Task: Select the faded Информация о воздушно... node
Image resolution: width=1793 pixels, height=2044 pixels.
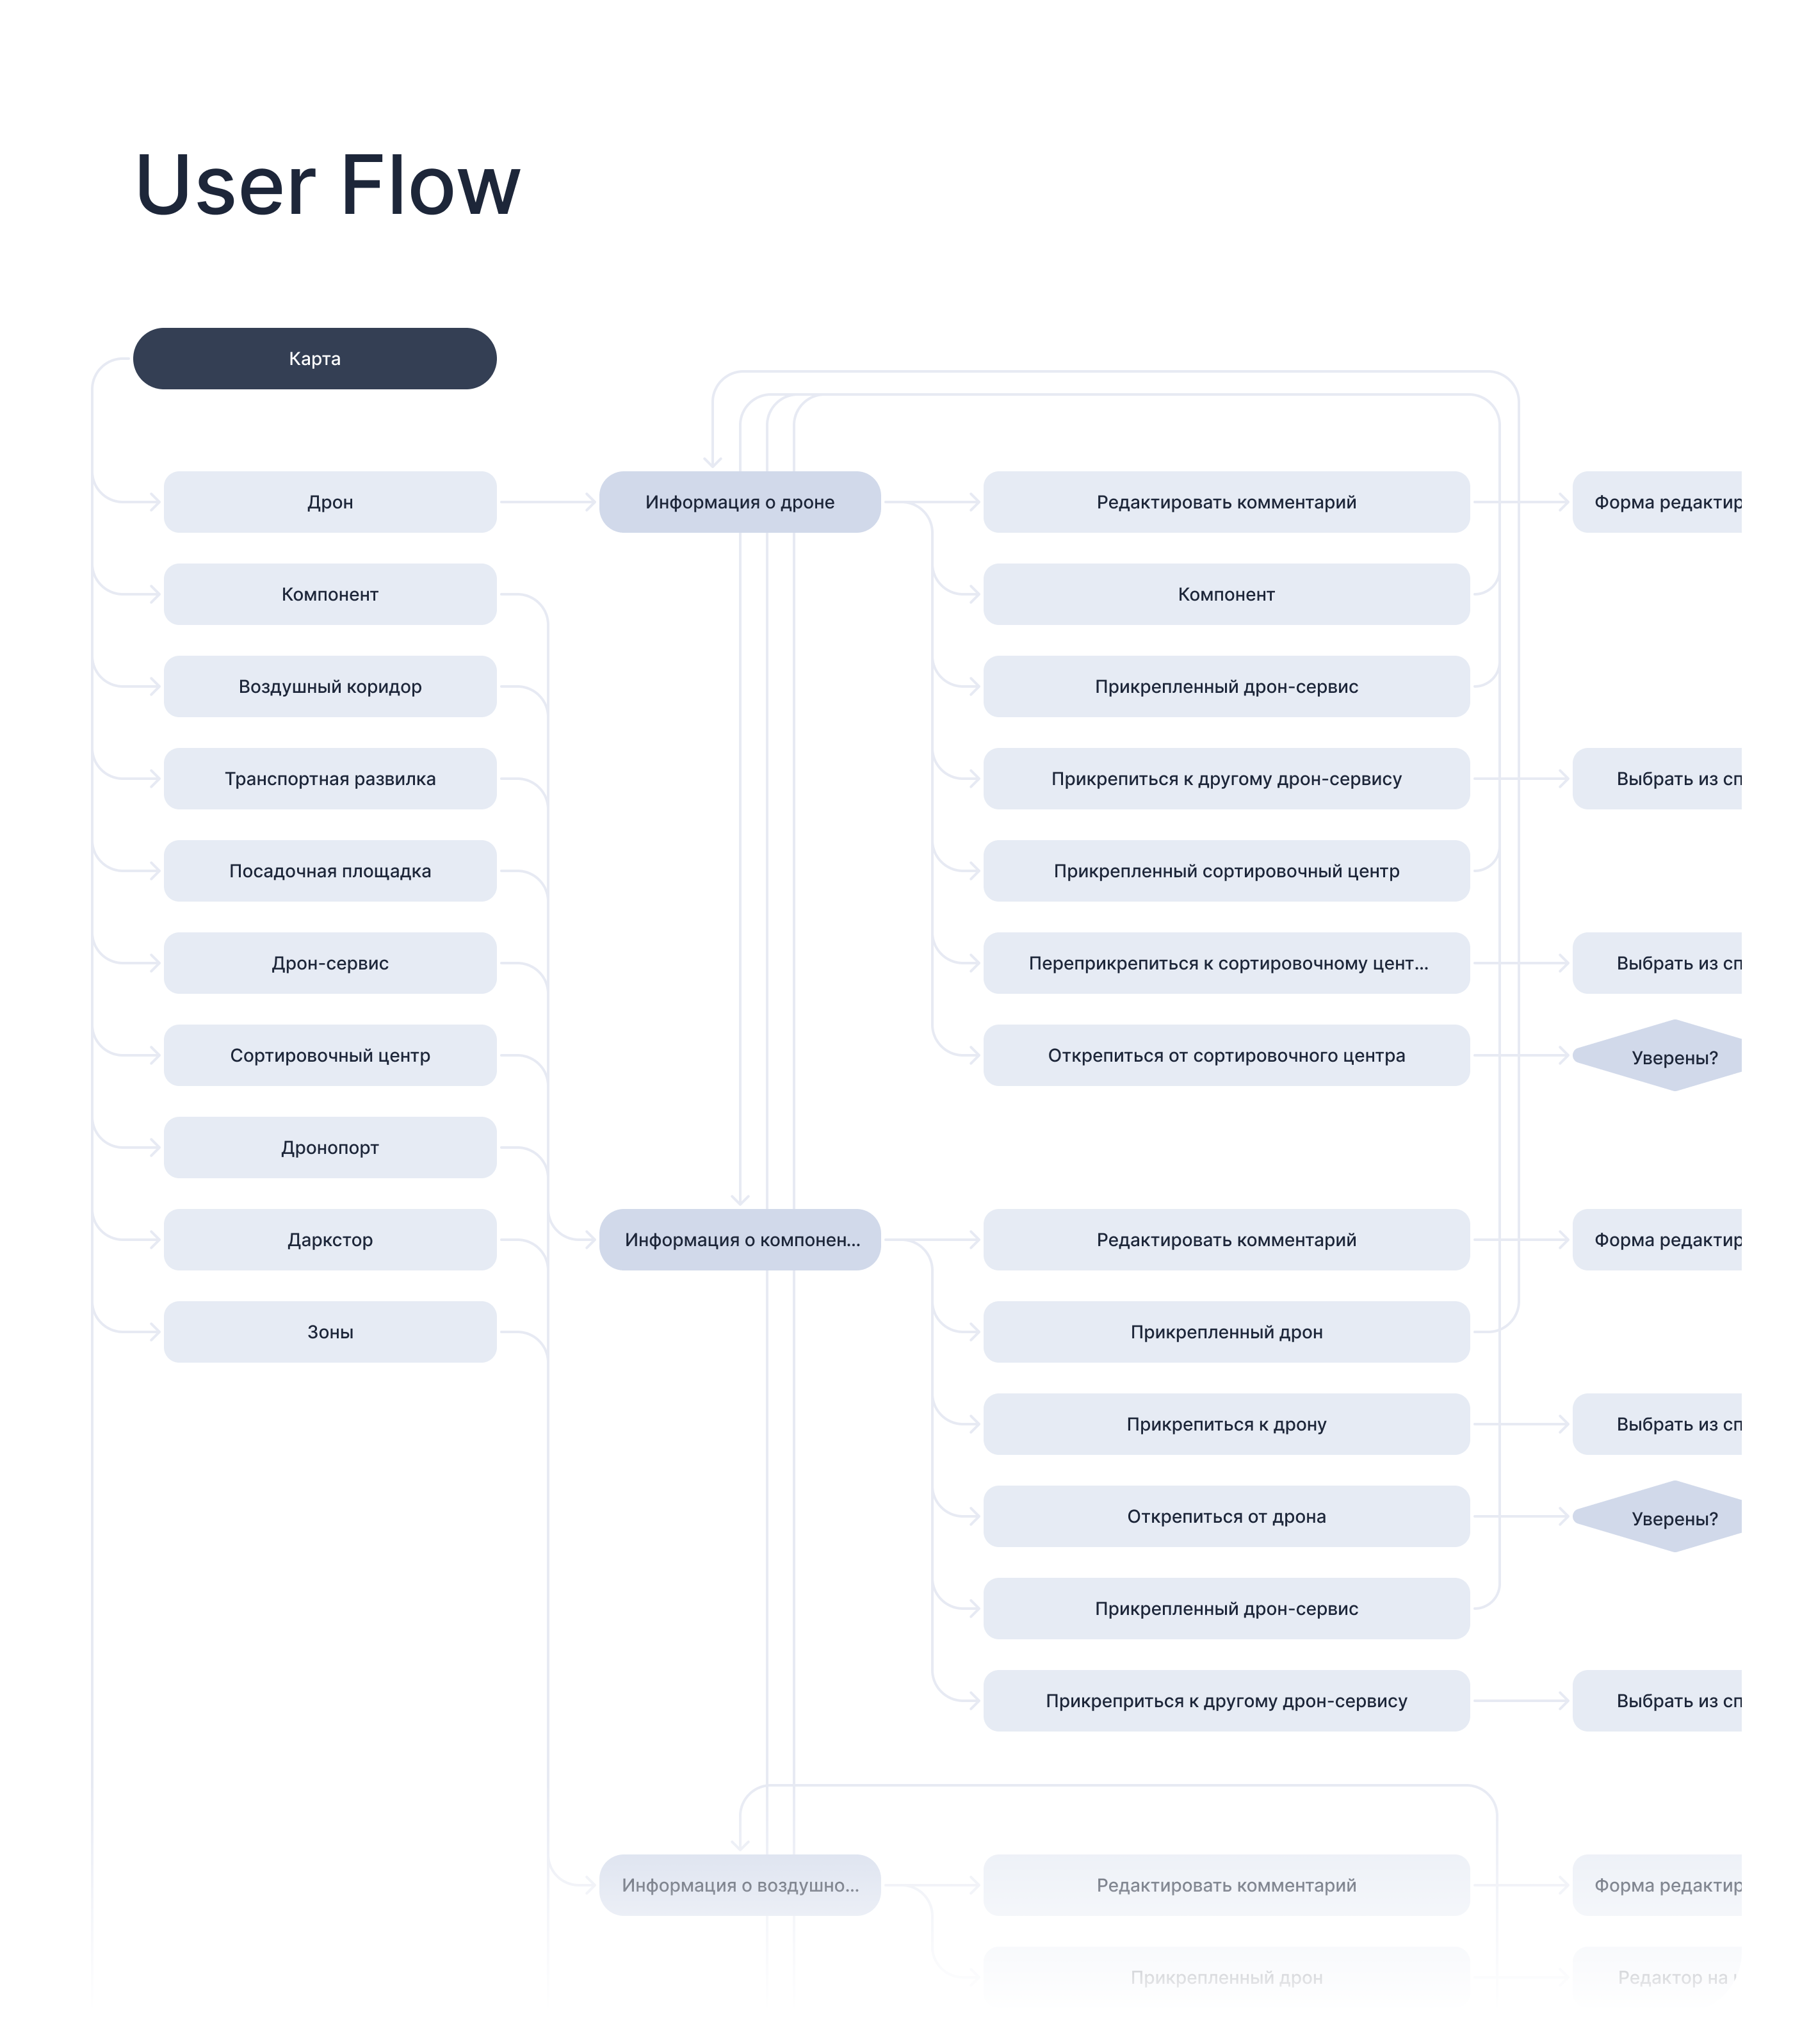Action: tap(739, 1885)
